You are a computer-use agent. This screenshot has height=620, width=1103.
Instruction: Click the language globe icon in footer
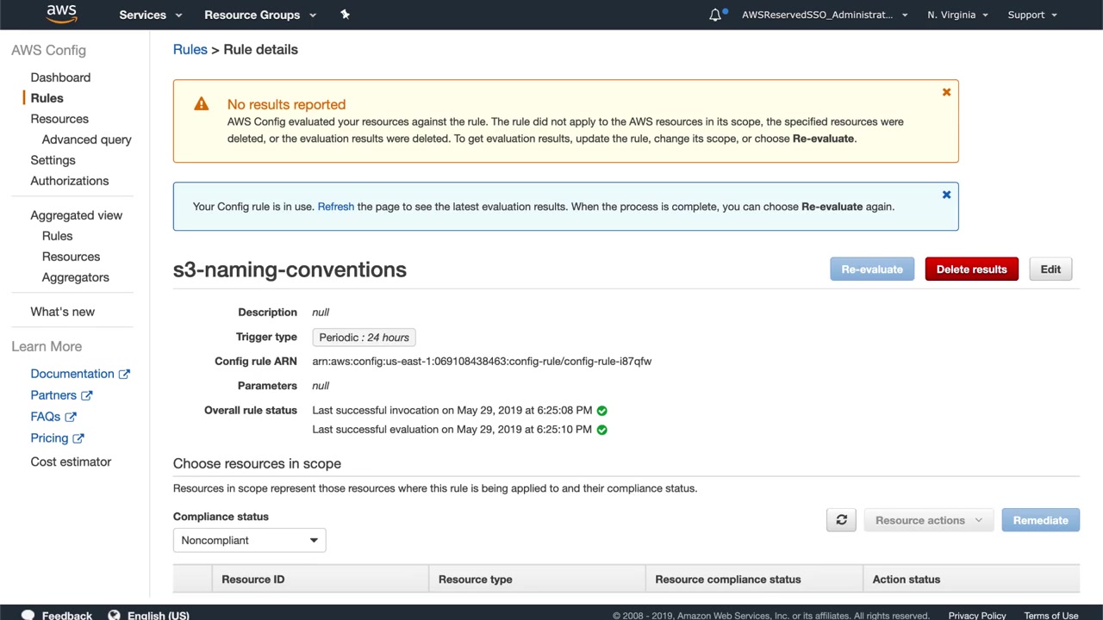click(114, 615)
